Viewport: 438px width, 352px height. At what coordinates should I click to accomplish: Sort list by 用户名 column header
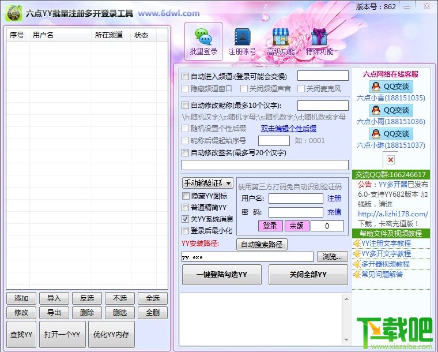point(61,35)
